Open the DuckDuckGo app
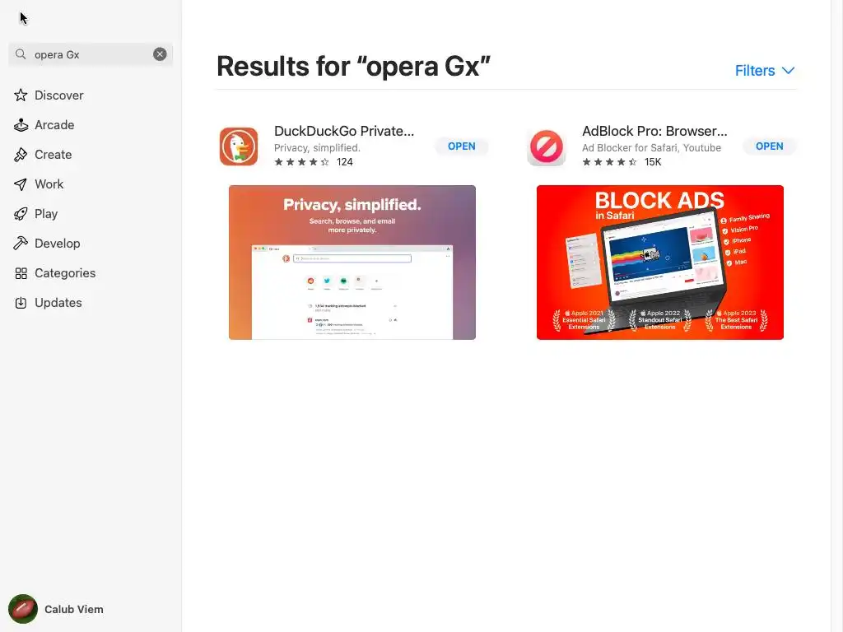This screenshot has height=632, width=843. pos(461,146)
